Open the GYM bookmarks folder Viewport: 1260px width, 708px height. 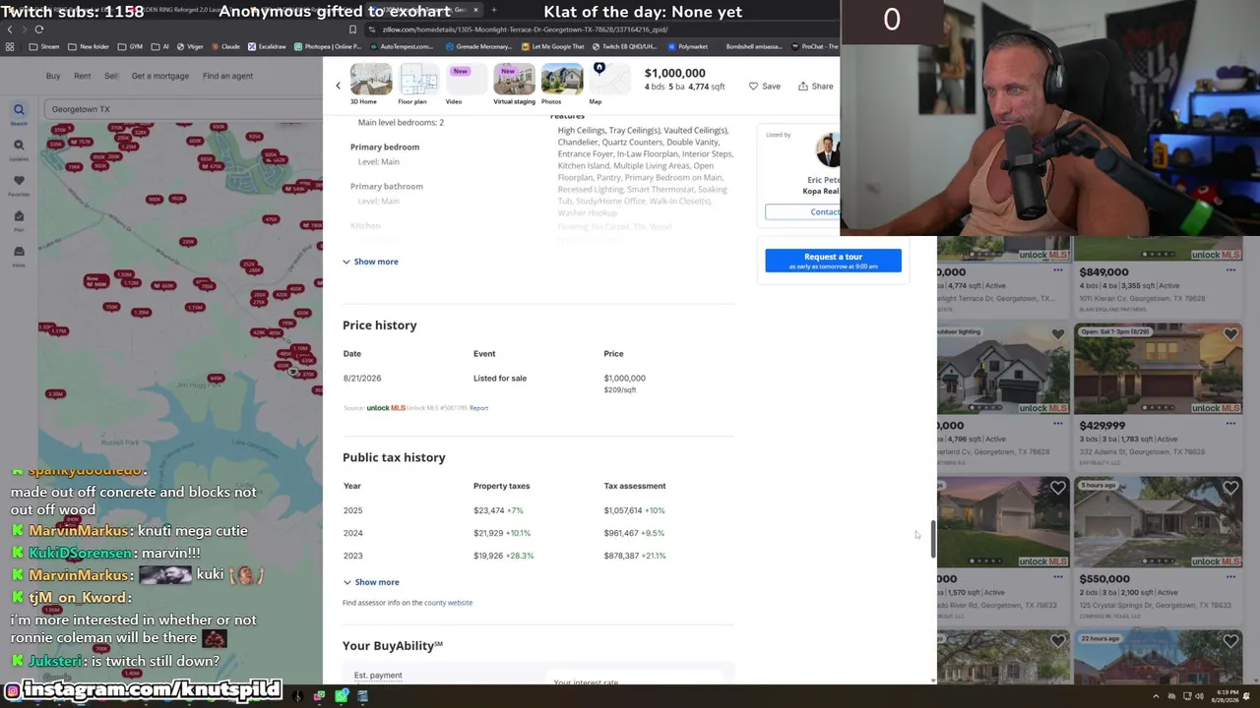point(131,46)
